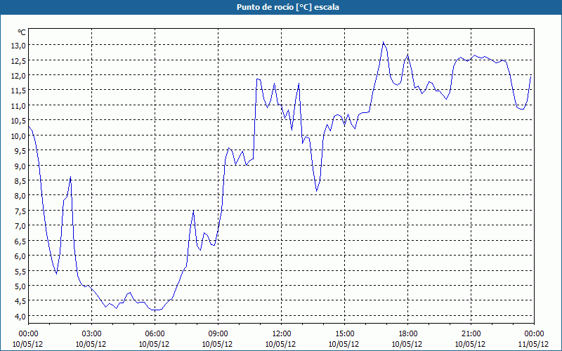Click the 00:00 label above 10/05/12
The height and width of the screenshot is (351, 562).
click(x=28, y=333)
